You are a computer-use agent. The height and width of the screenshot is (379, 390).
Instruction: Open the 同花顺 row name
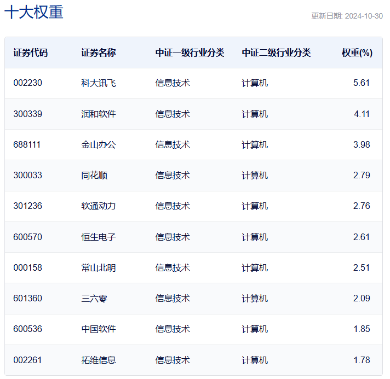tap(94, 175)
